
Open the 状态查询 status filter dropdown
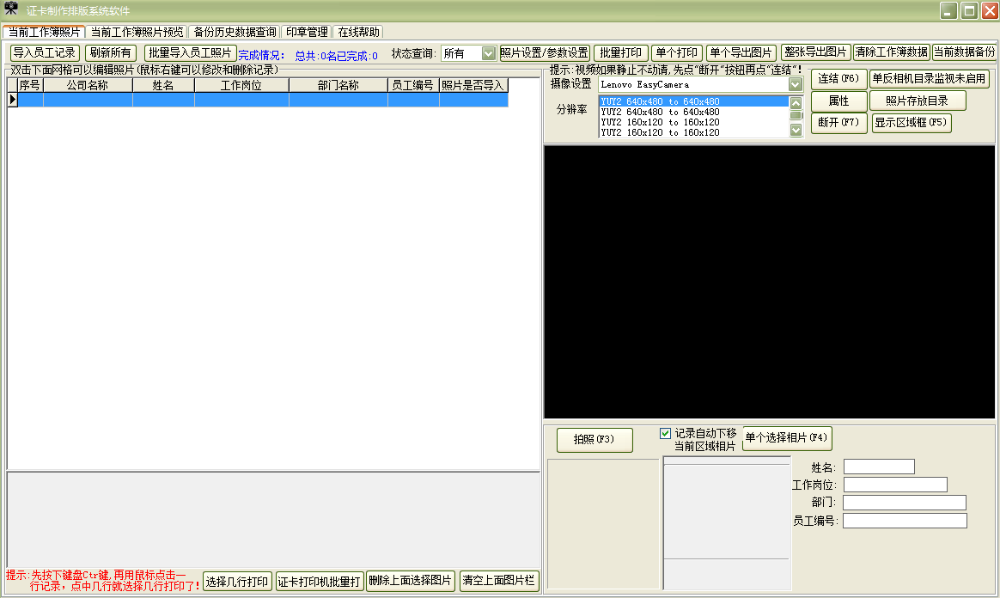click(490, 52)
